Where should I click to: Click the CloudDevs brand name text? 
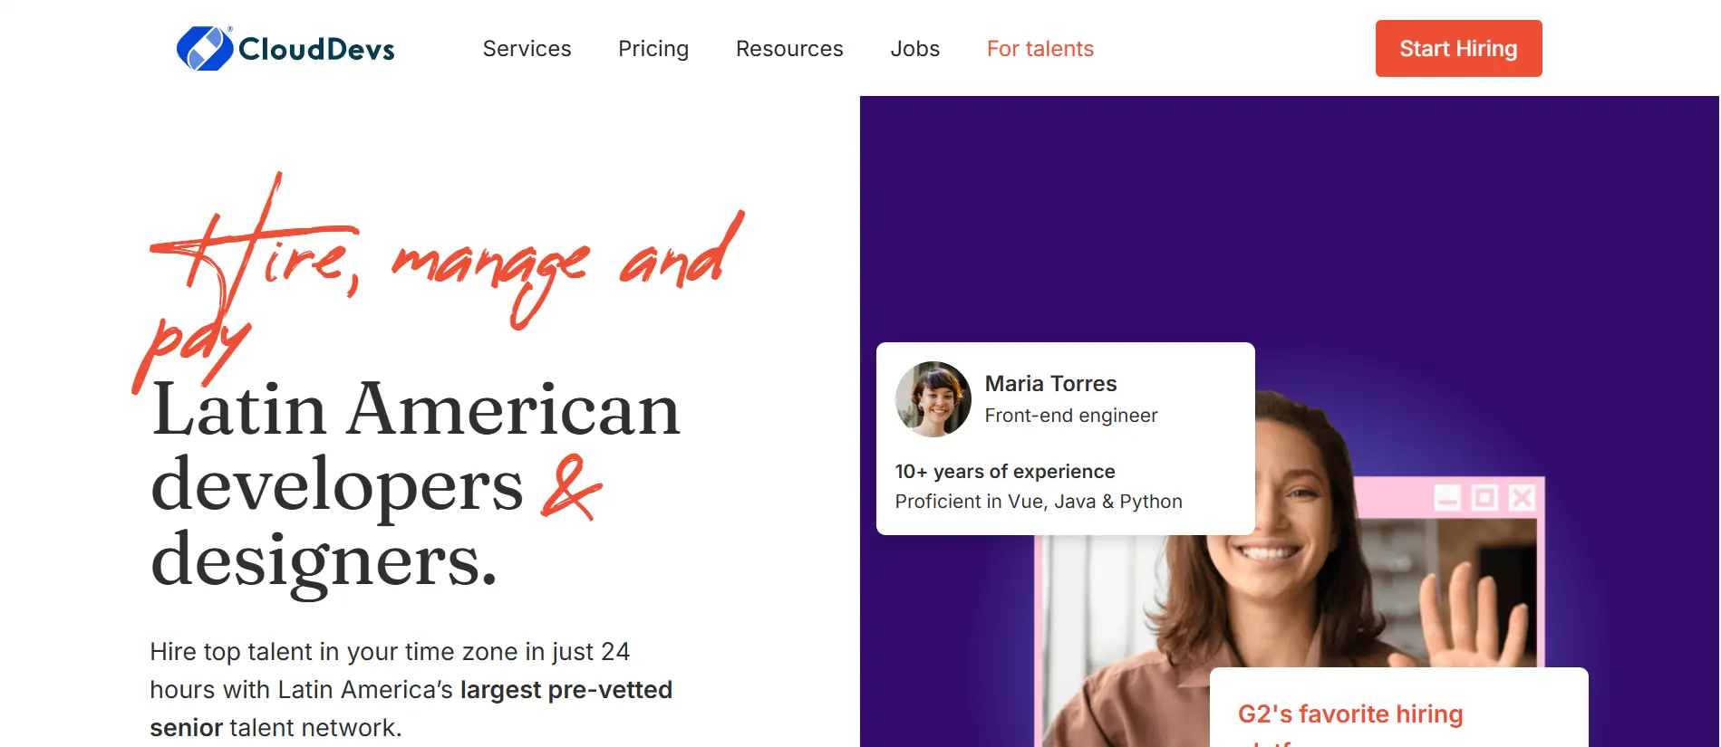click(316, 49)
